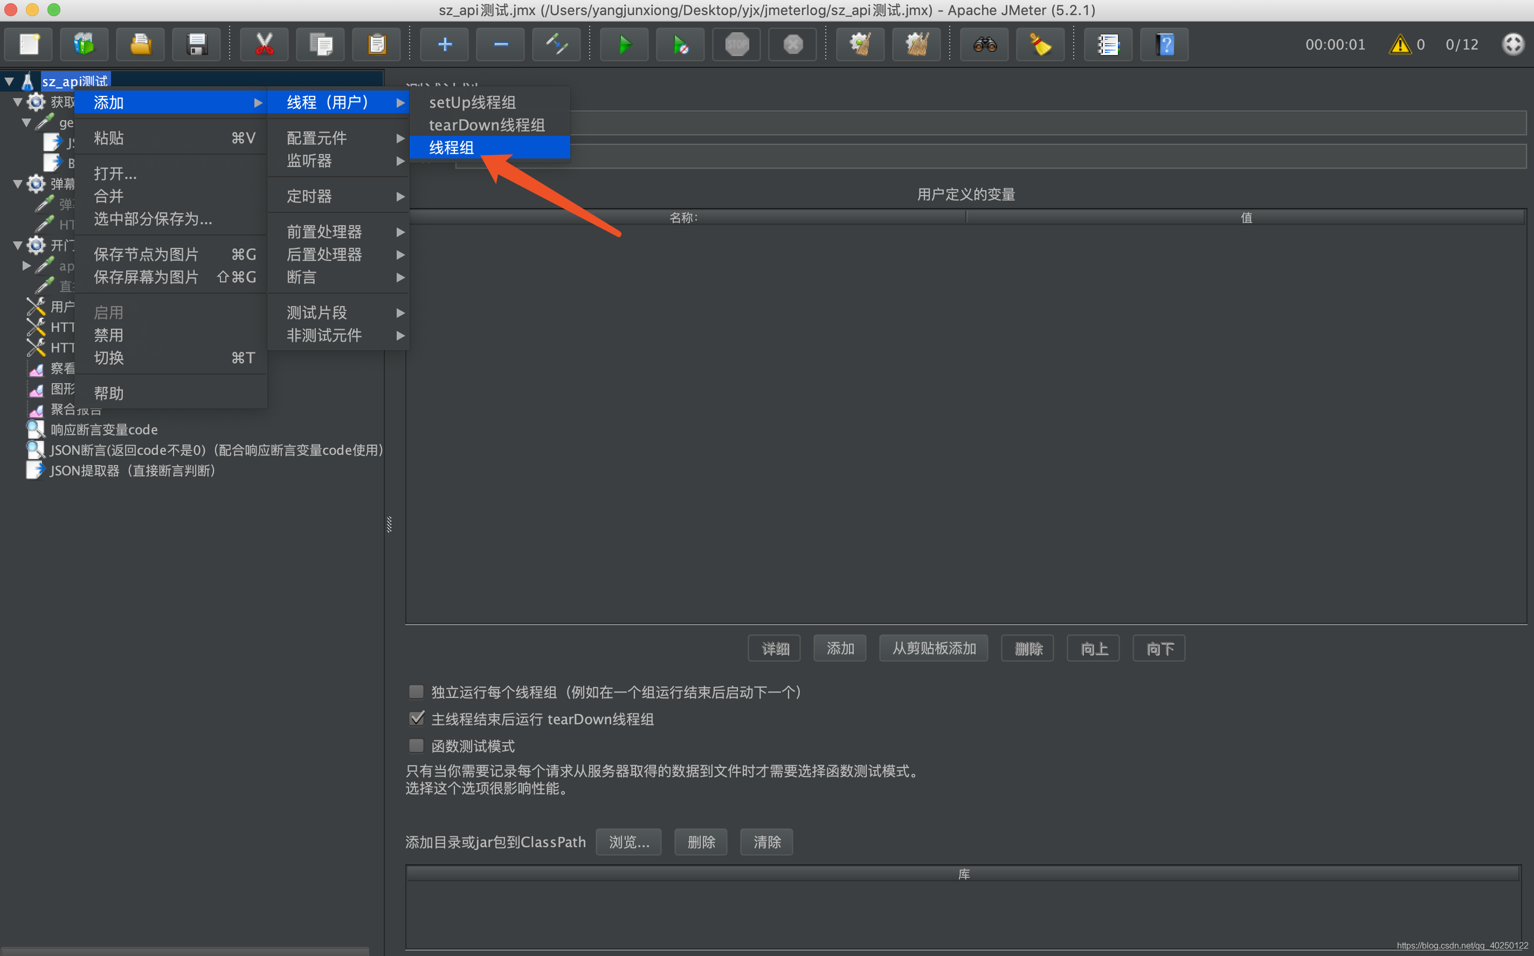This screenshot has width=1534, height=956.
Task: Click the Search (binoculars) toolbar icon
Action: tap(985, 44)
